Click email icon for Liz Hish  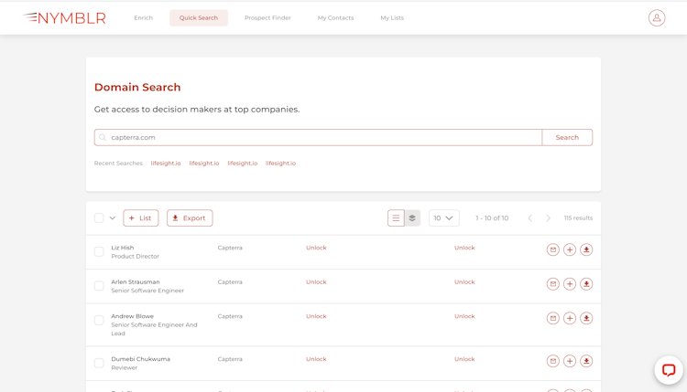pyautogui.click(x=553, y=249)
